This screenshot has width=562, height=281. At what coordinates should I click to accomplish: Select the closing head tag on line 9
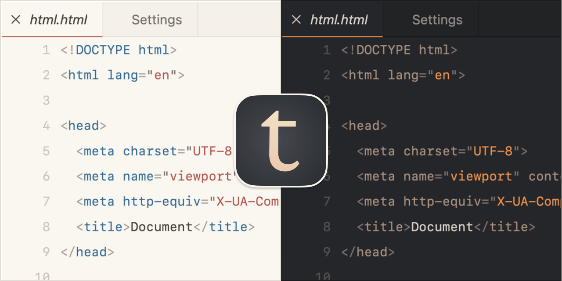pos(86,252)
